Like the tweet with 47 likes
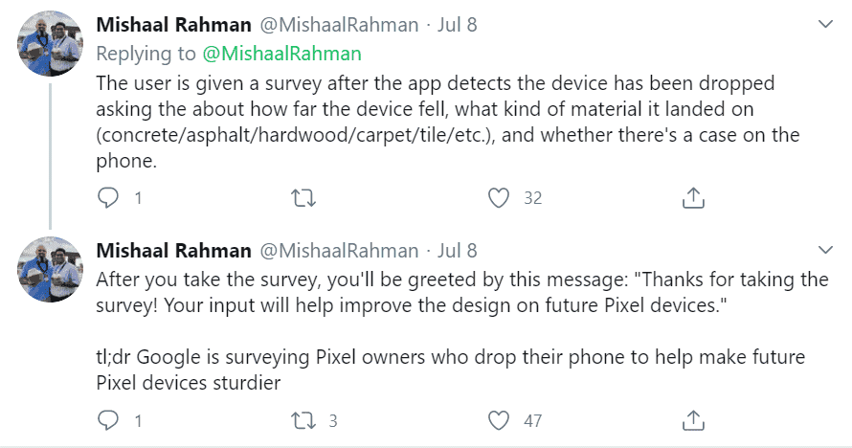The height and width of the screenshot is (448, 852). click(x=498, y=420)
